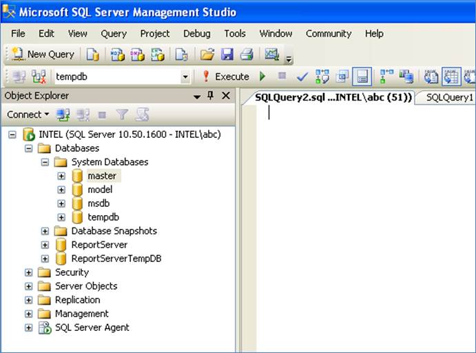The height and width of the screenshot is (353, 476).
Task: Open the Window menu
Action: pyautogui.click(x=276, y=33)
